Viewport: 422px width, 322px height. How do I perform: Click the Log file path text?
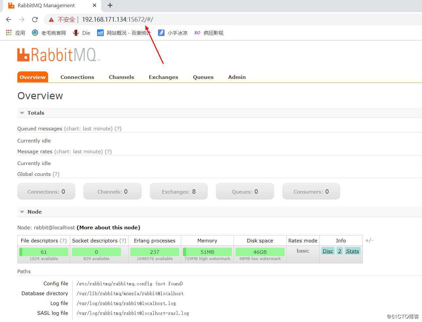[x=126, y=303]
